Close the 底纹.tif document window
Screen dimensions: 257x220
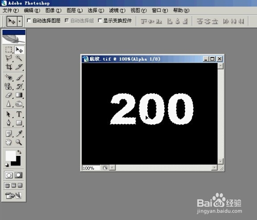pyautogui.click(x=220, y=59)
